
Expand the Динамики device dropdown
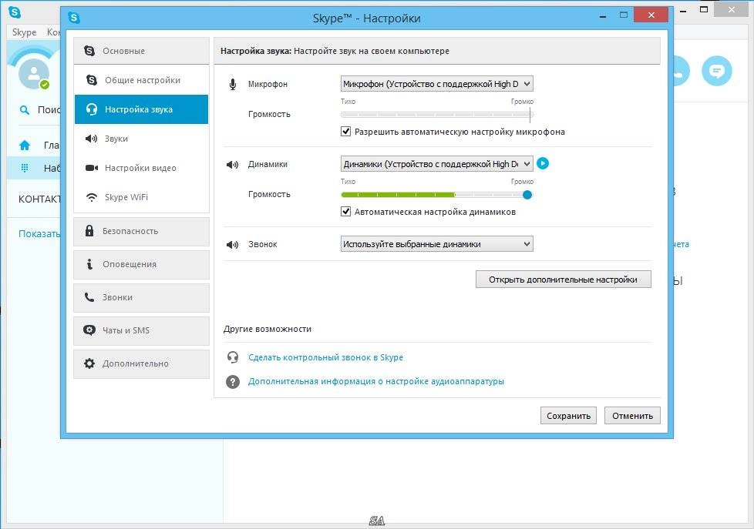point(436,164)
